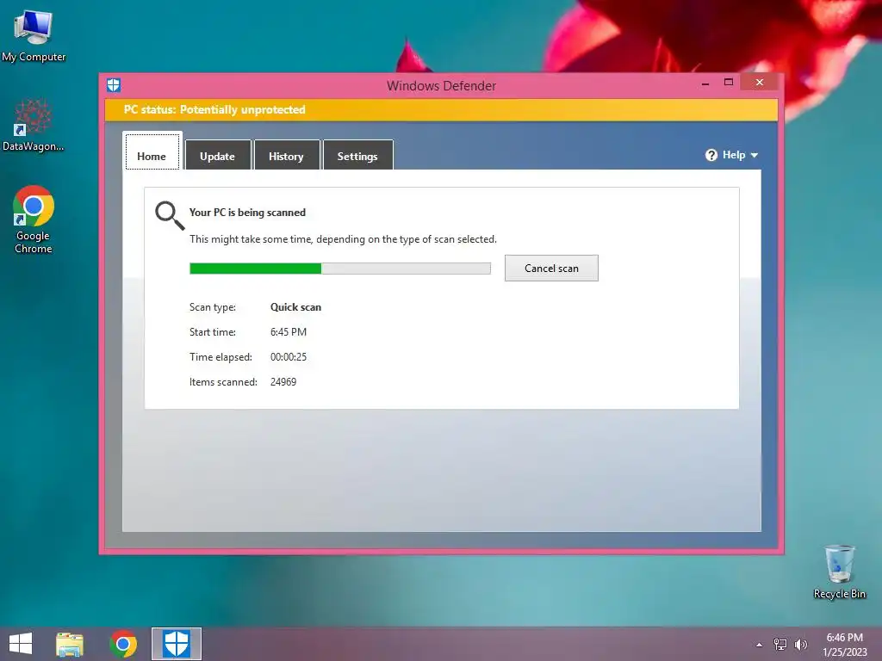Go to the Settings tab
Image resolution: width=882 pixels, height=661 pixels.
pyautogui.click(x=357, y=155)
